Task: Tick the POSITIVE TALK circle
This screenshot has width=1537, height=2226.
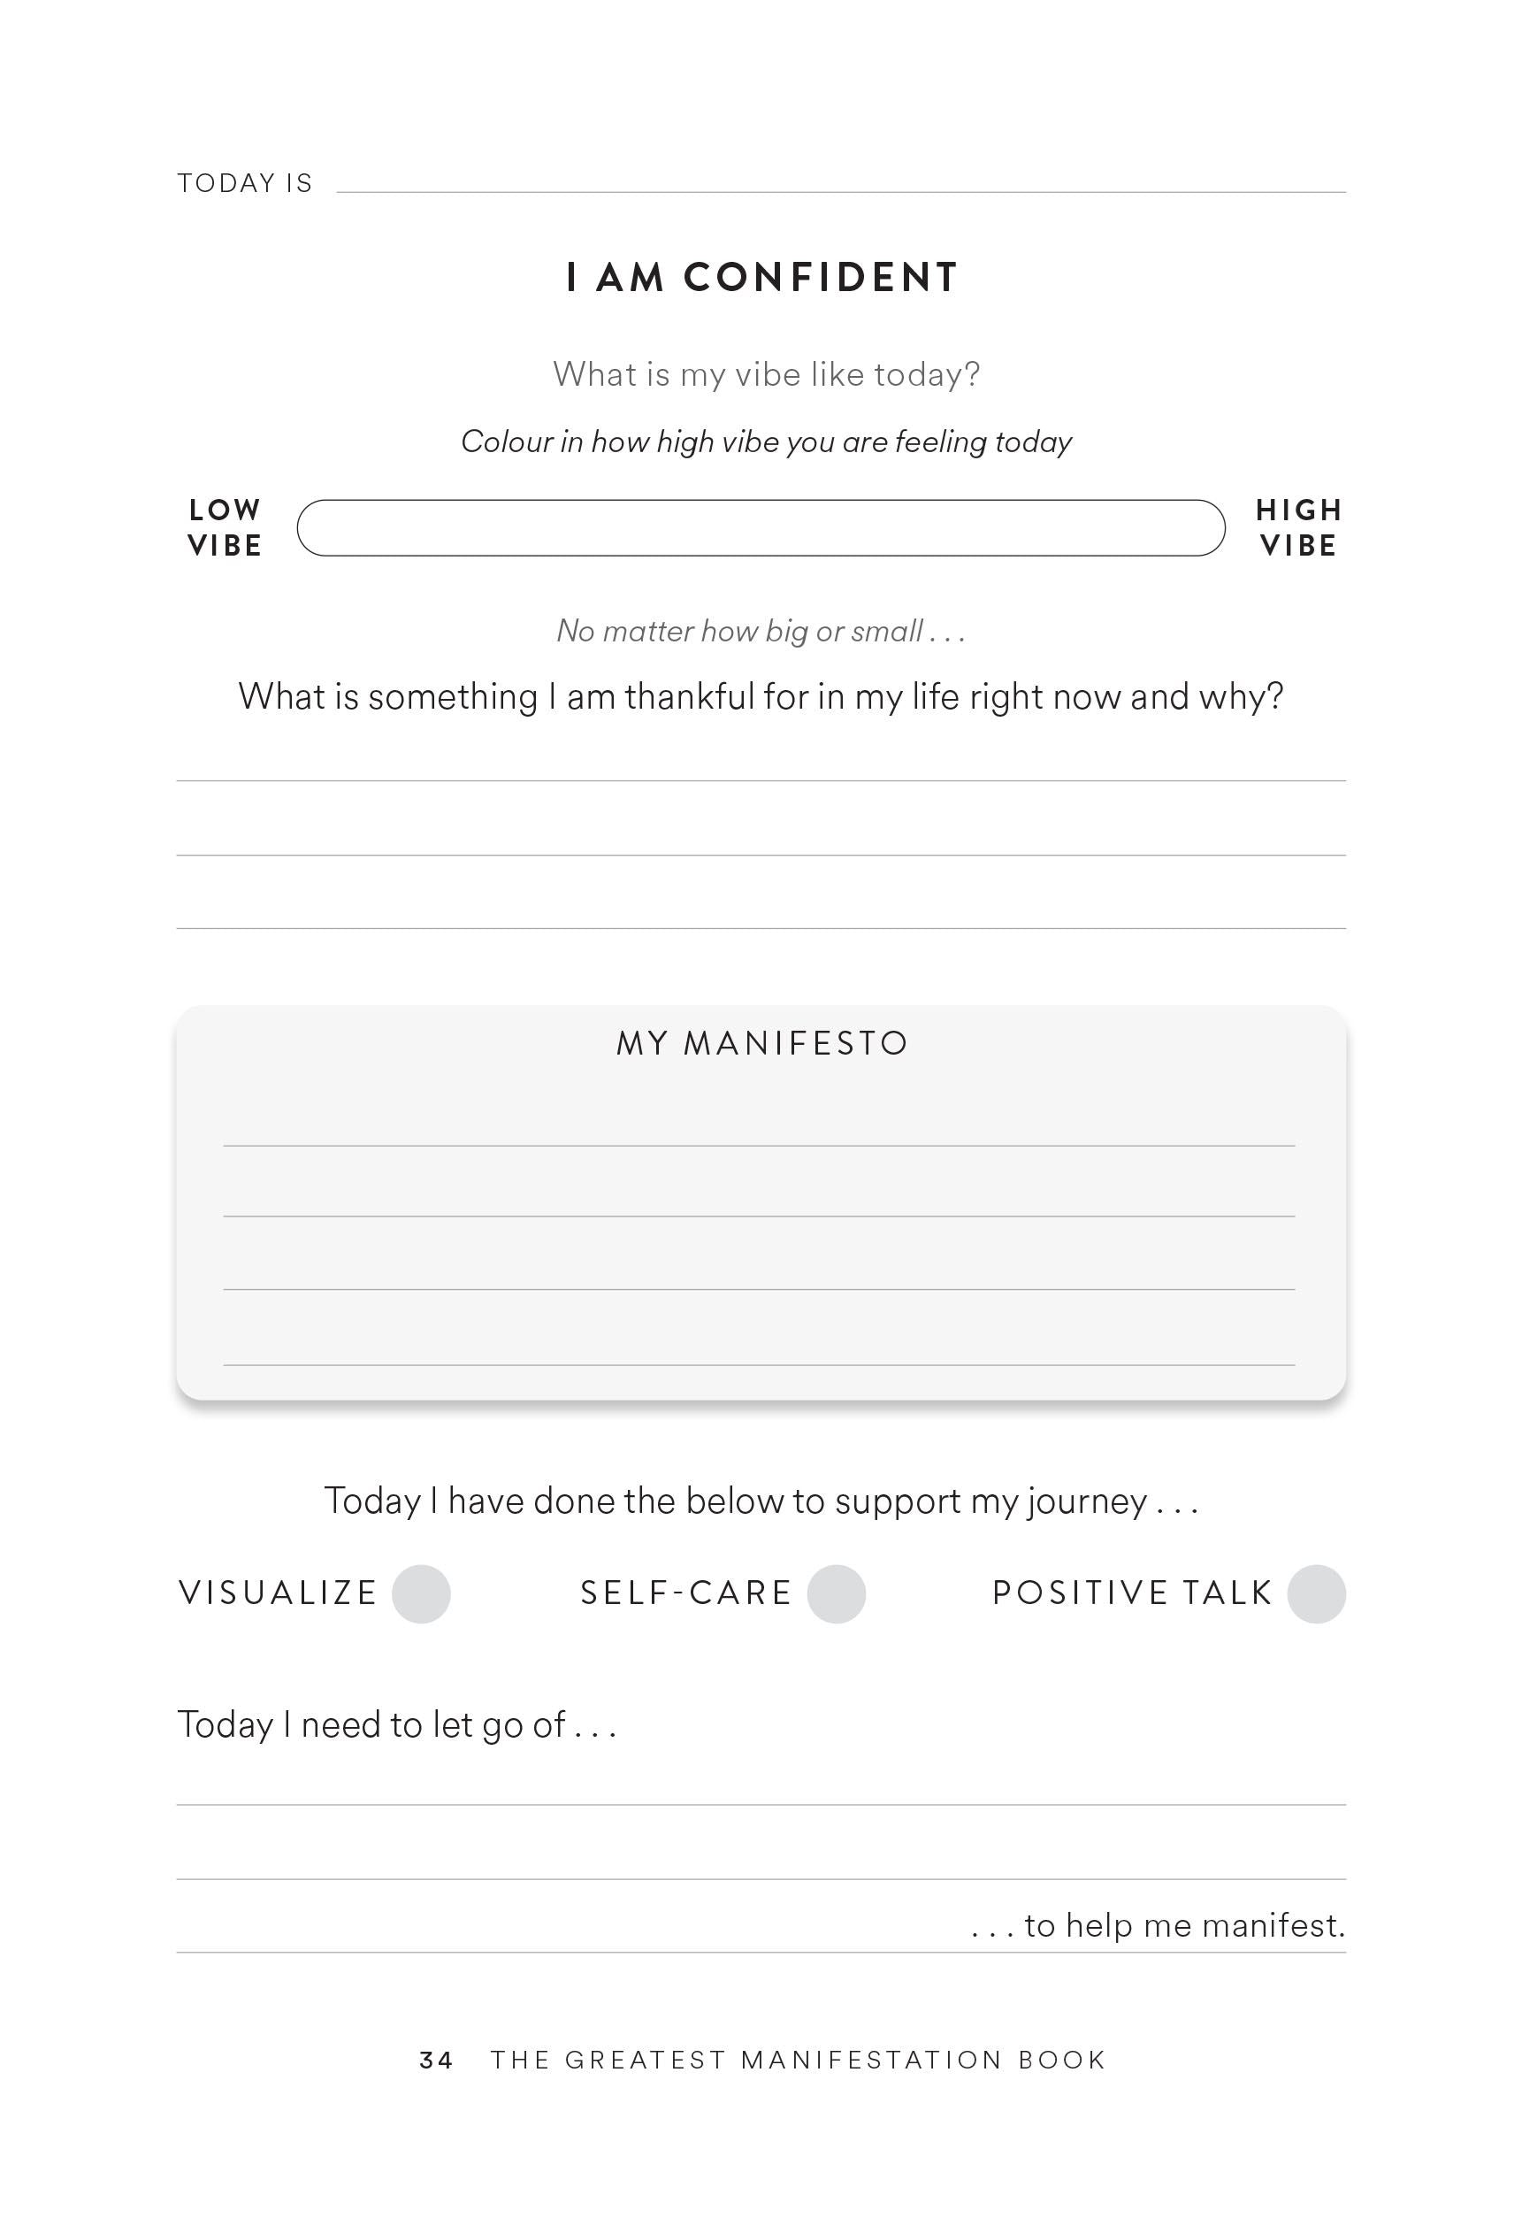Action: point(1316,1594)
